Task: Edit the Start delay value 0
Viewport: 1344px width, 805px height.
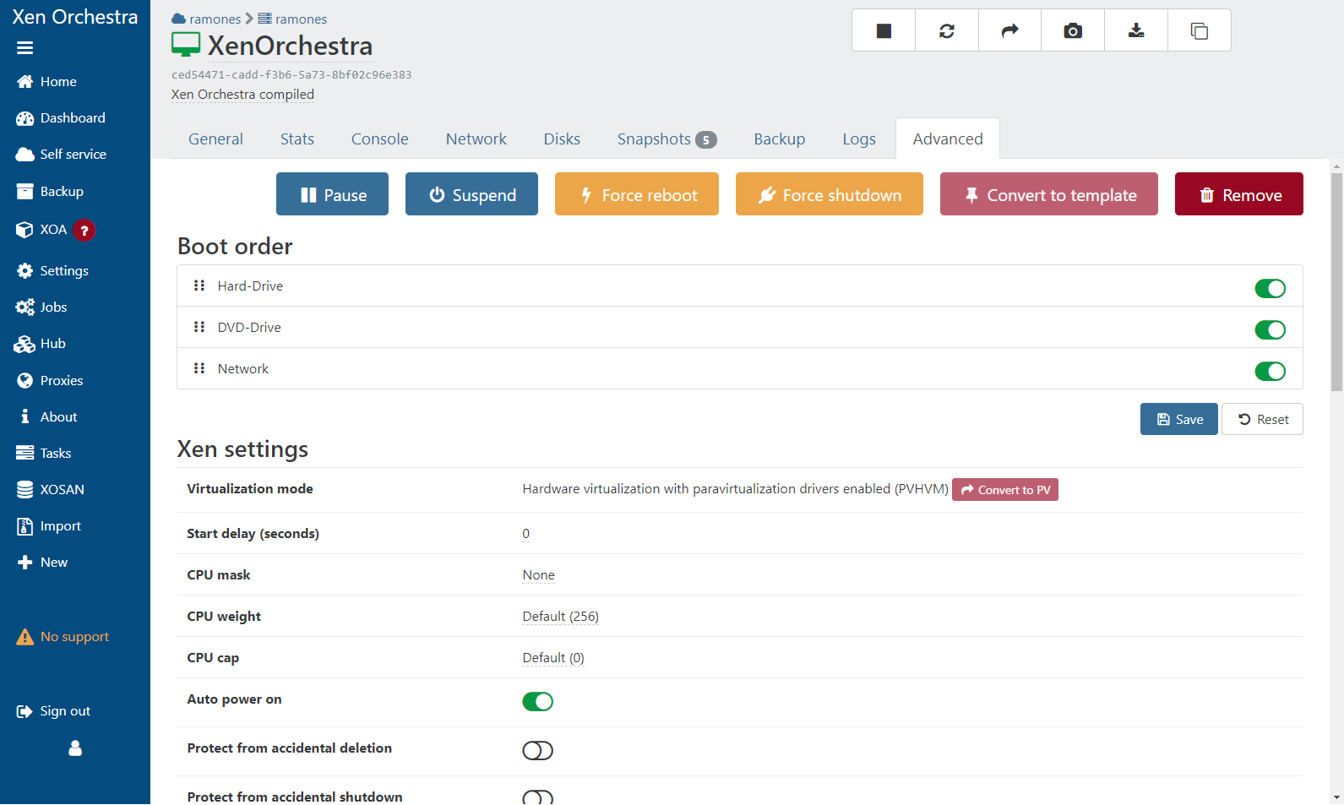Action: [526, 534]
